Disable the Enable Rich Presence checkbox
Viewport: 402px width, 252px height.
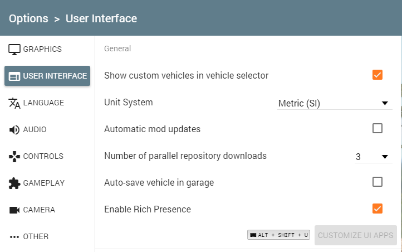[378, 209]
